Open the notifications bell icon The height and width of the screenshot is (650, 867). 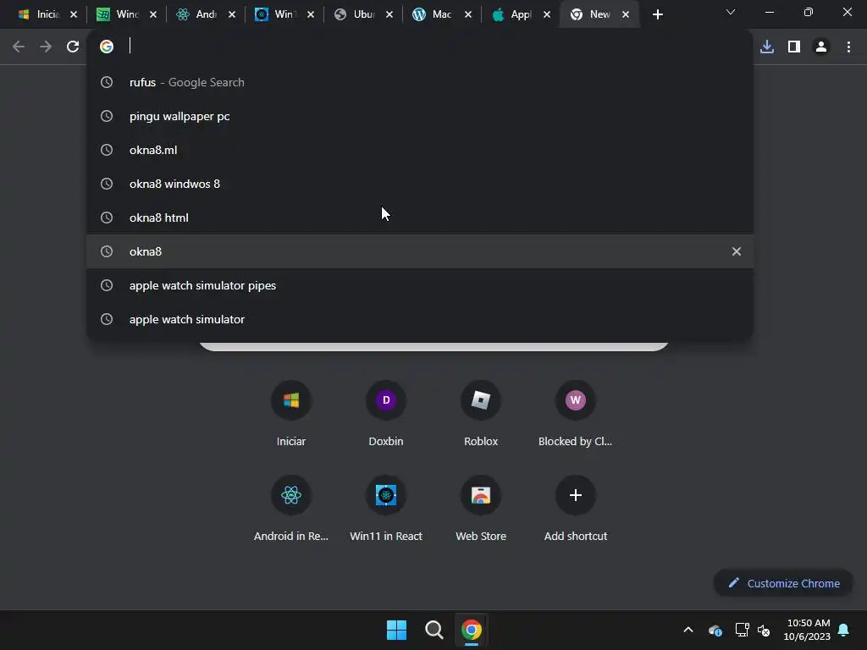point(844,630)
